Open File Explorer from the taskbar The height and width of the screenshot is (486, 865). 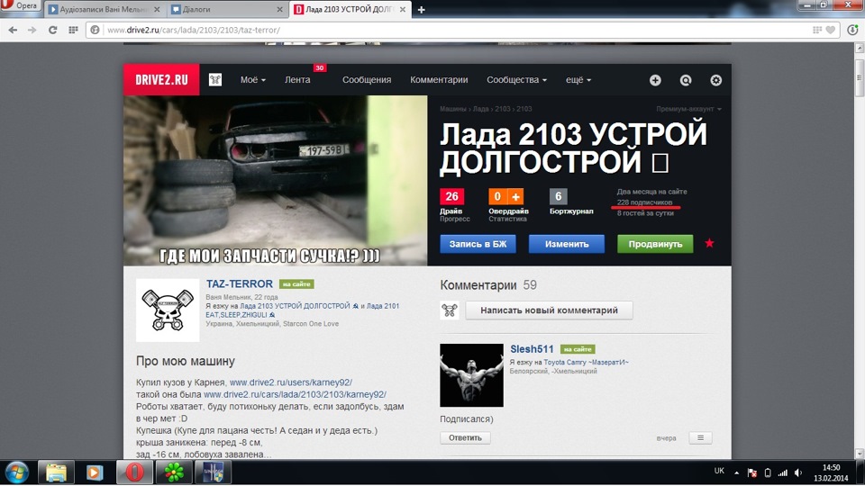[x=56, y=472]
